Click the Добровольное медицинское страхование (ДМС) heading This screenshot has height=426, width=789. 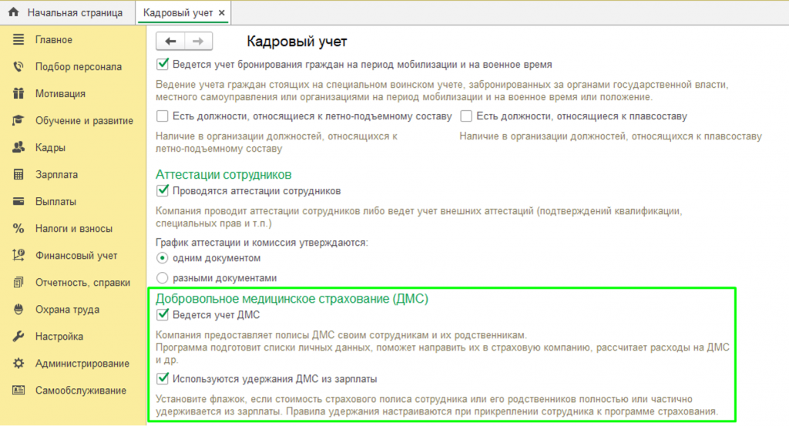pos(292,299)
